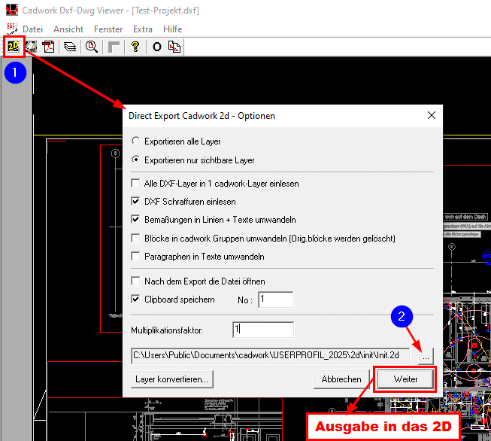Click the Abbrechen button
The height and width of the screenshot is (441, 491).
pyautogui.click(x=341, y=379)
